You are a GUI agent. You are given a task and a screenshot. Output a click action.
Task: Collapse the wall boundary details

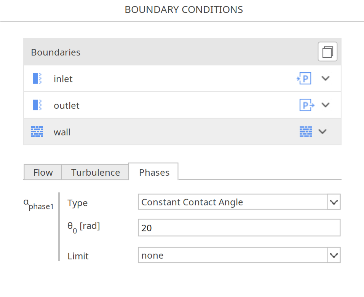(322, 132)
